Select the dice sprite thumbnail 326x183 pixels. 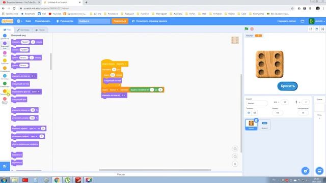coord(251,125)
